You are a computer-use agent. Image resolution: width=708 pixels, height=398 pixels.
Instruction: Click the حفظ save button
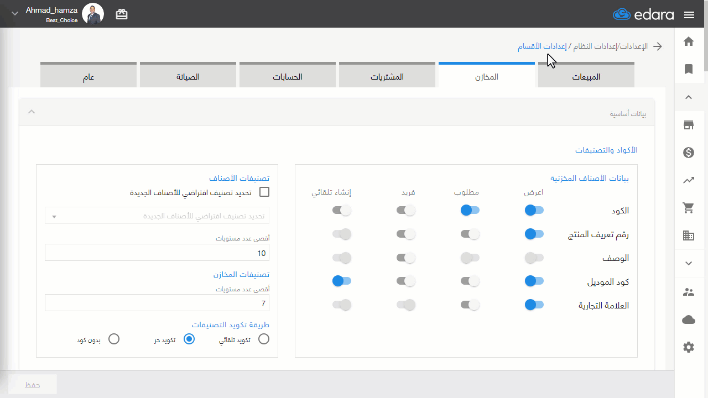33,385
